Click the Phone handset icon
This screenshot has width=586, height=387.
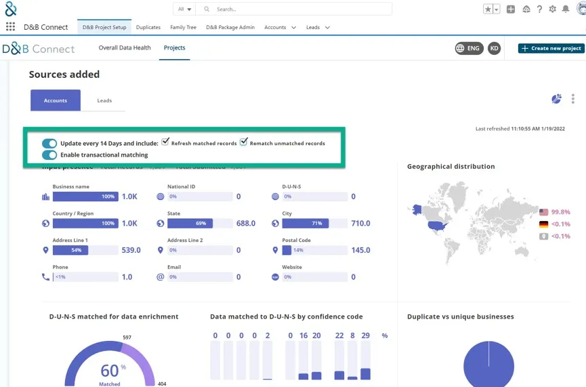[x=45, y=277]
